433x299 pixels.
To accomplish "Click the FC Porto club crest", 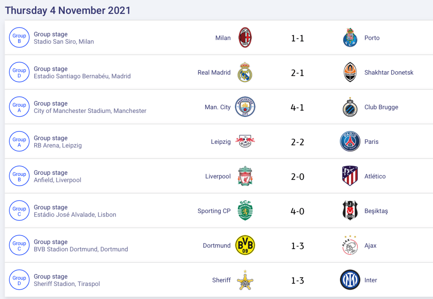I will coord(350,38).
